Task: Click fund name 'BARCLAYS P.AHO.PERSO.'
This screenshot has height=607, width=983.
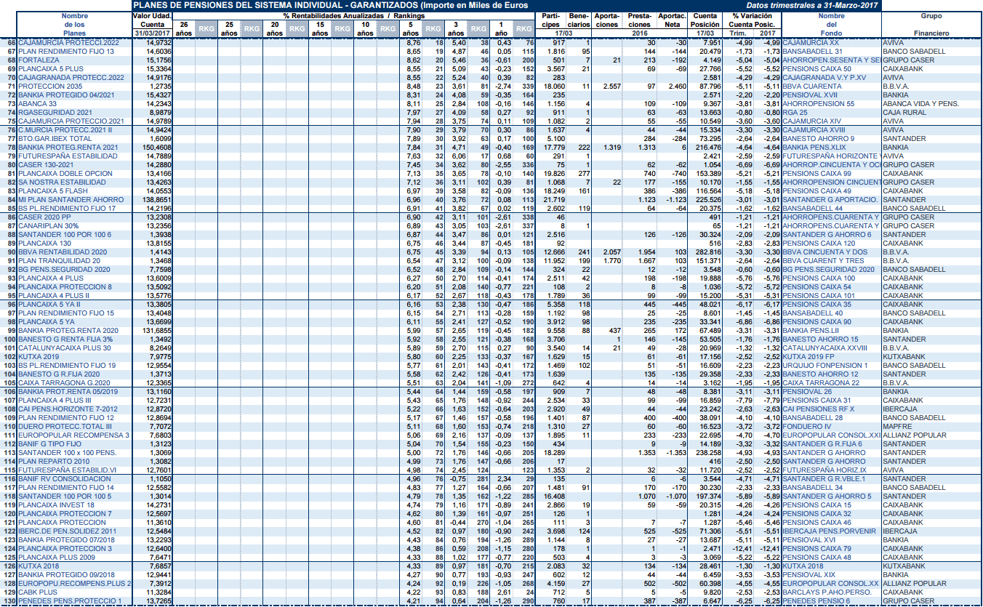Action: click(828, 592)
